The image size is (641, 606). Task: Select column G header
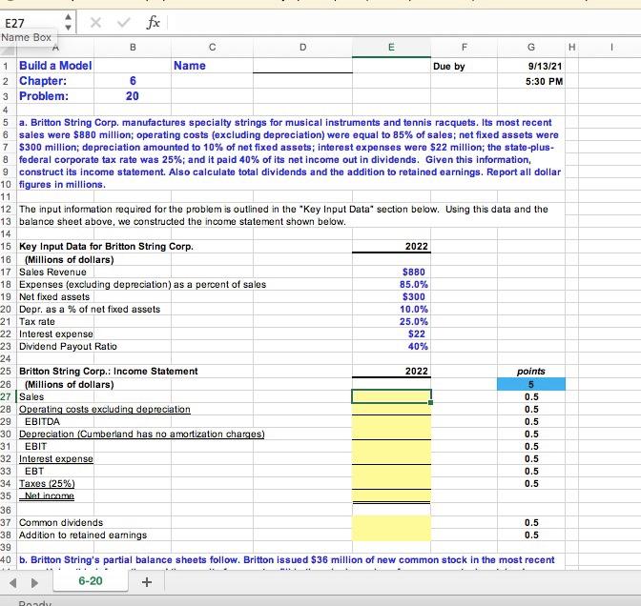pos(531,48)
